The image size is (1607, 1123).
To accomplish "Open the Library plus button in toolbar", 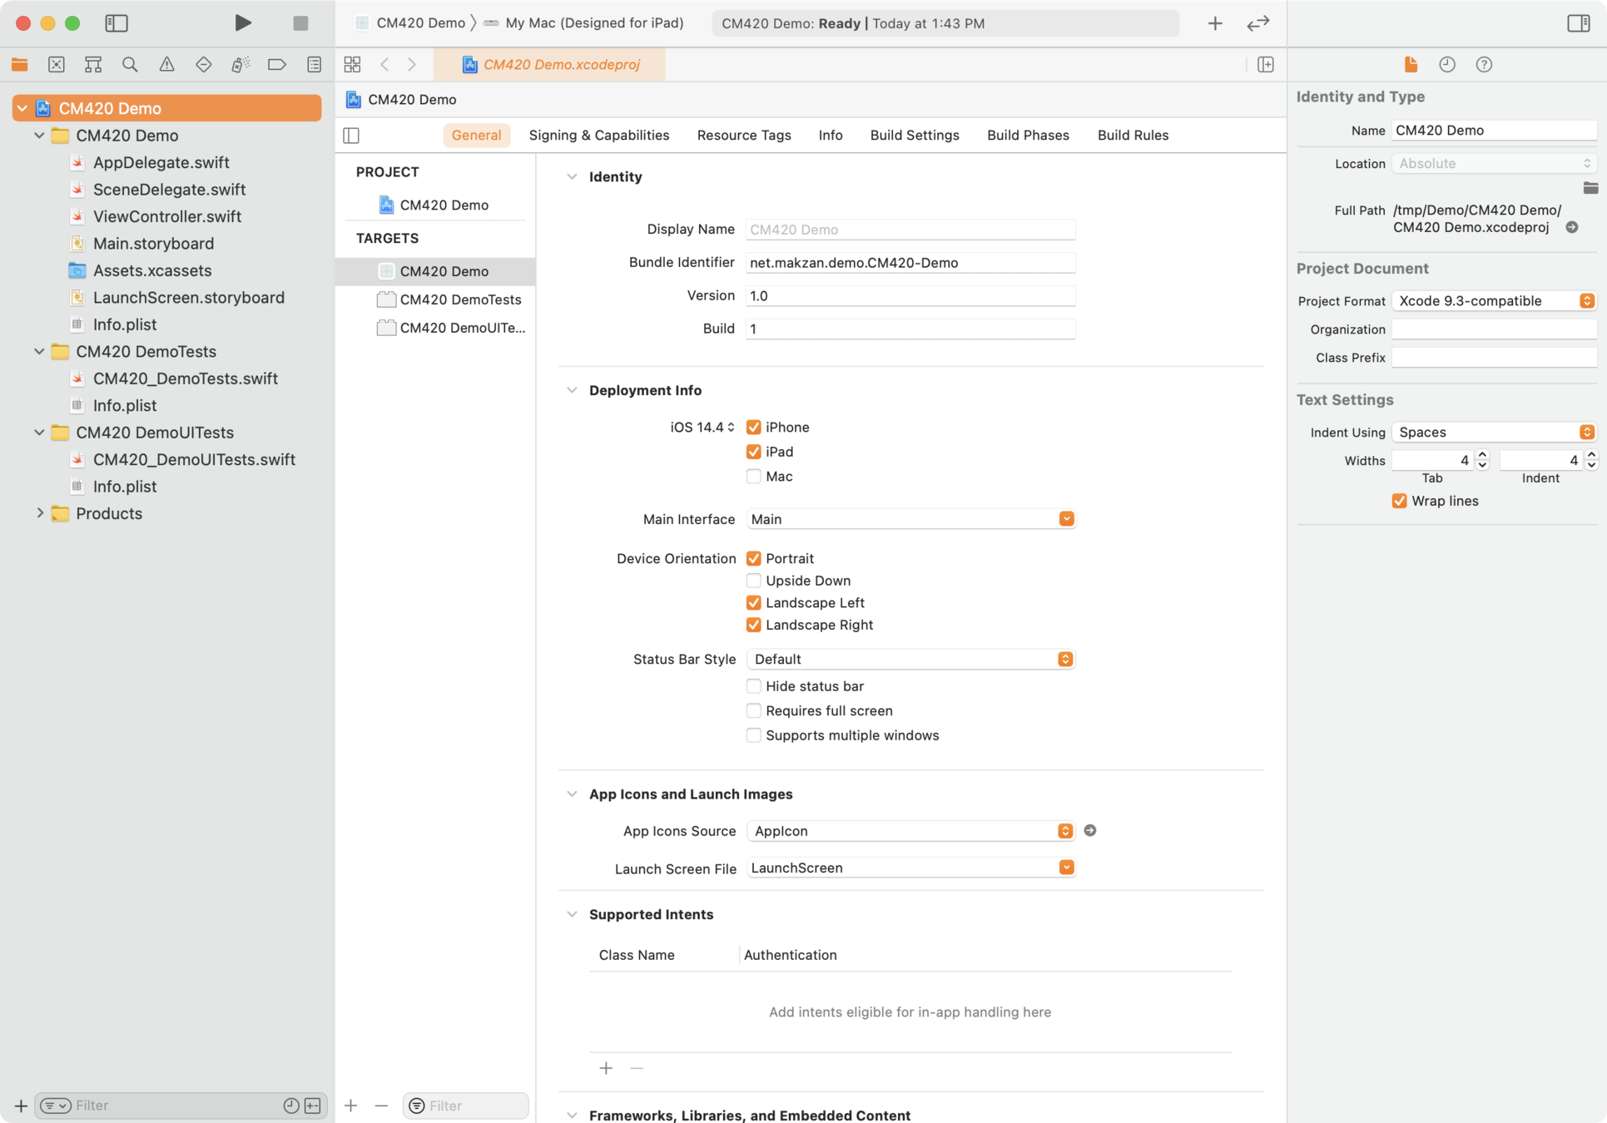I will 1214,23.
